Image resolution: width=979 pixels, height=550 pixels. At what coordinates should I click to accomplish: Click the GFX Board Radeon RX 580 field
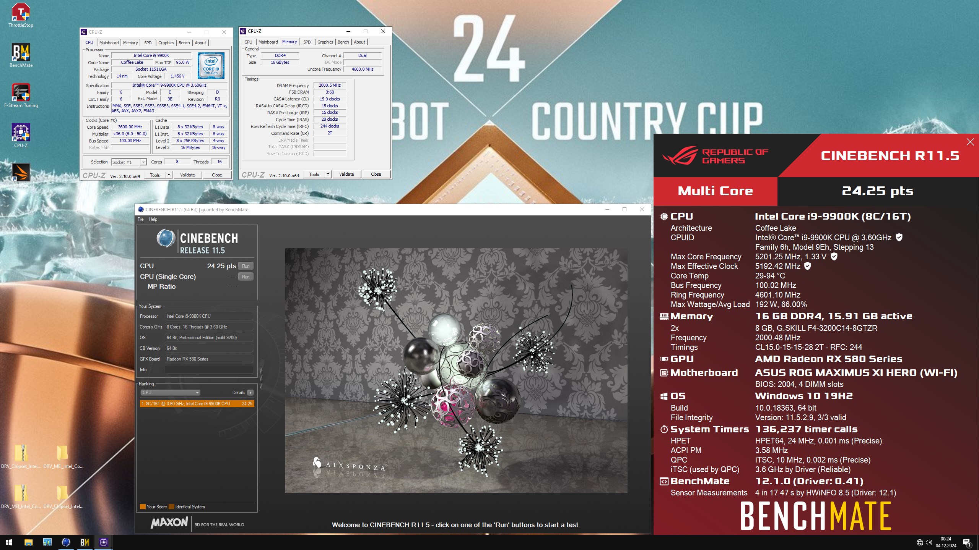pos(209,359)
